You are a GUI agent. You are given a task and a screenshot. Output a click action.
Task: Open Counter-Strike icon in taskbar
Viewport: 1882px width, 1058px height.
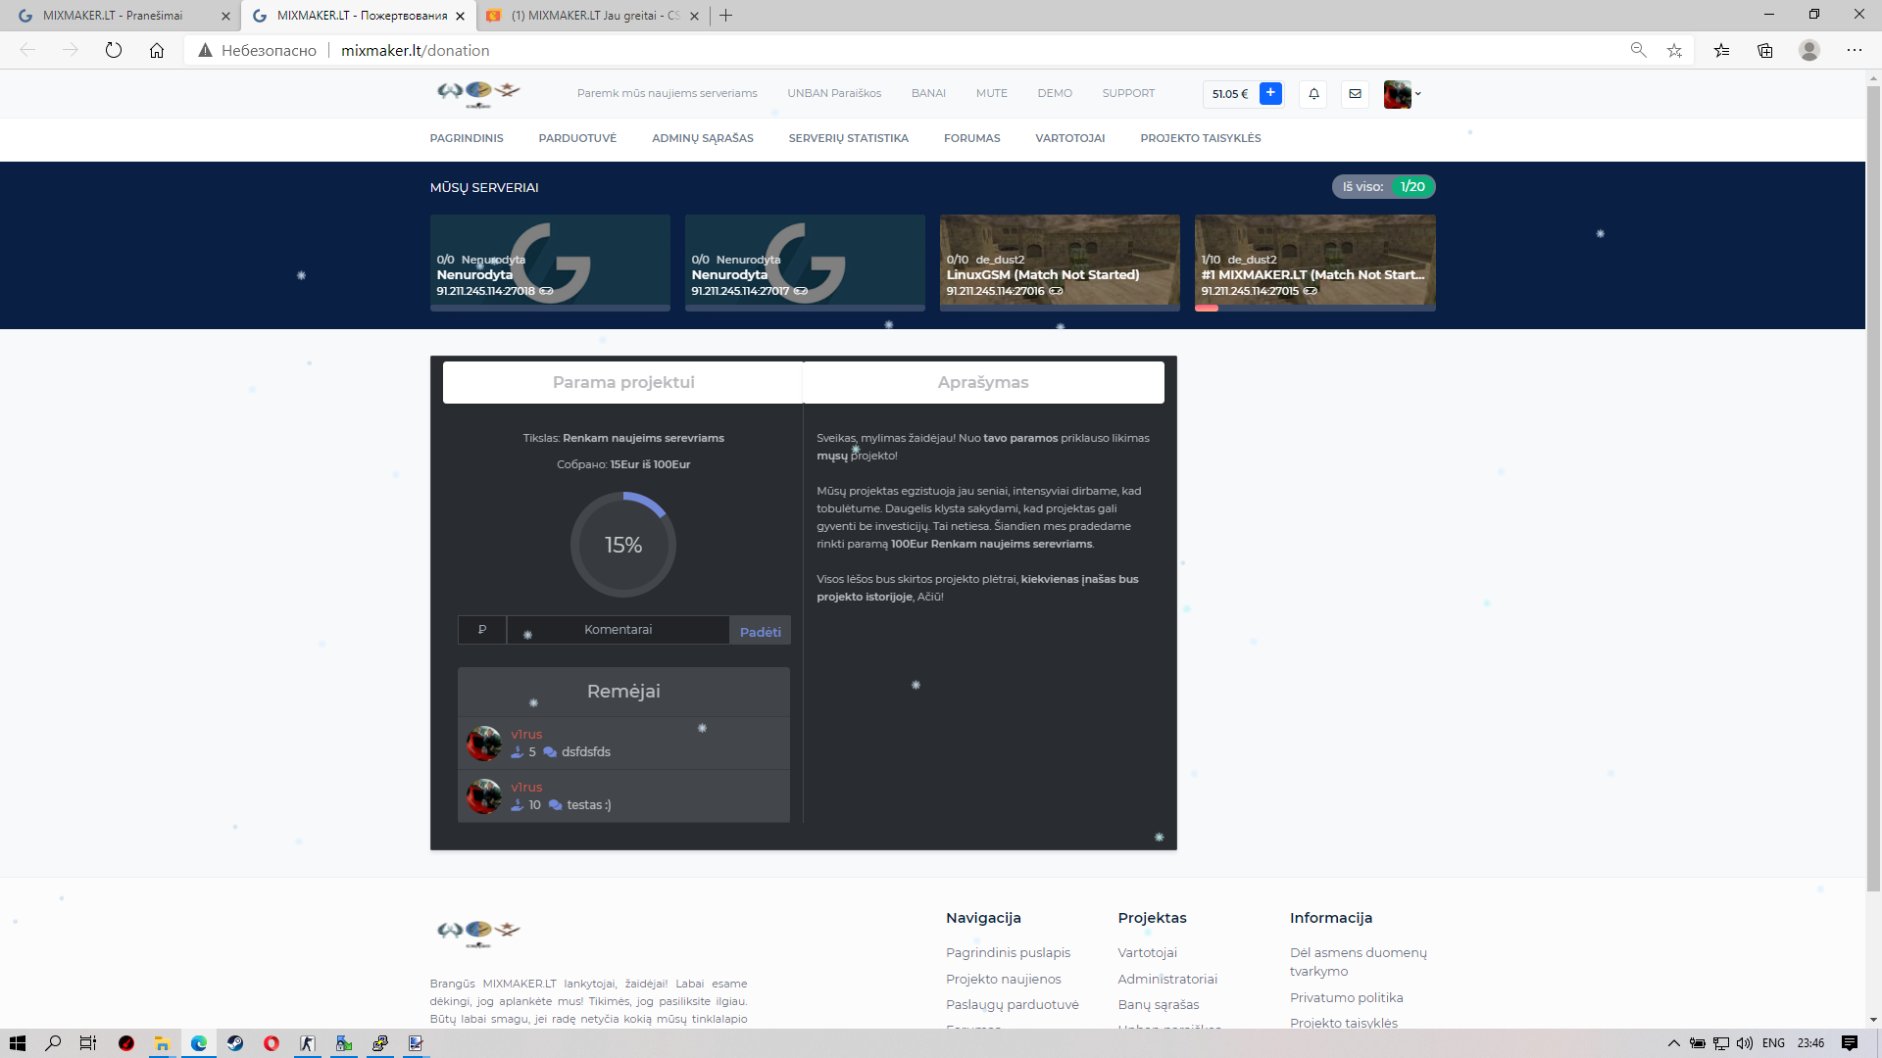pos(308,1043)
